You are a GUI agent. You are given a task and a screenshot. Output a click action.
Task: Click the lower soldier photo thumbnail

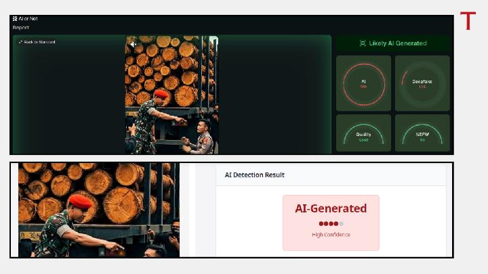[x=99, y=210]
